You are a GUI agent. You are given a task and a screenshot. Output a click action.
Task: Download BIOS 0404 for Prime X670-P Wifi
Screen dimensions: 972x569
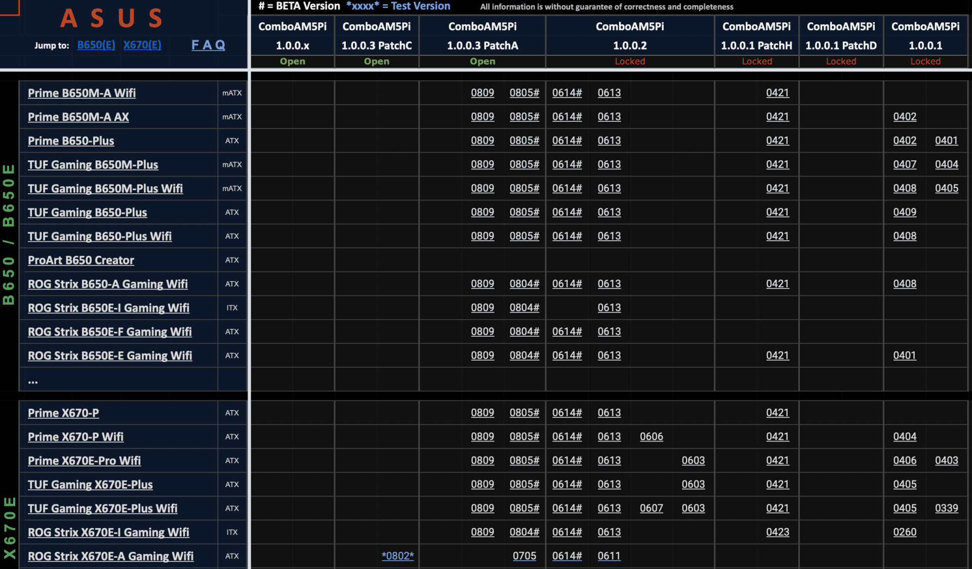click(x=905, y=436)
